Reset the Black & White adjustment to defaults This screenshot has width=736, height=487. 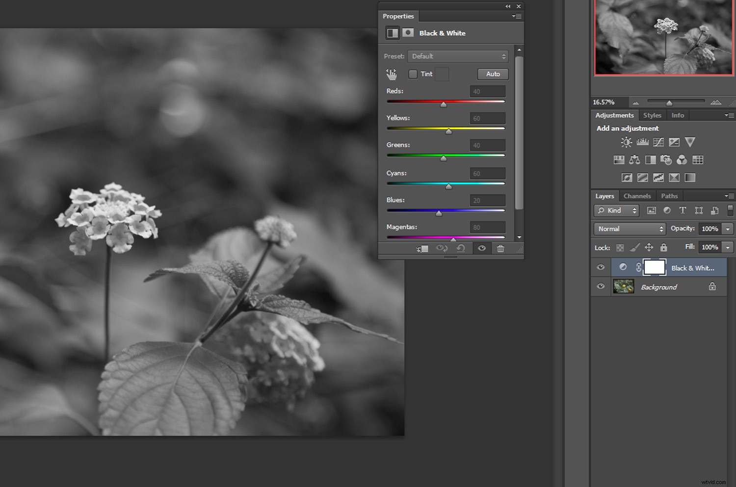pos(460,248)
